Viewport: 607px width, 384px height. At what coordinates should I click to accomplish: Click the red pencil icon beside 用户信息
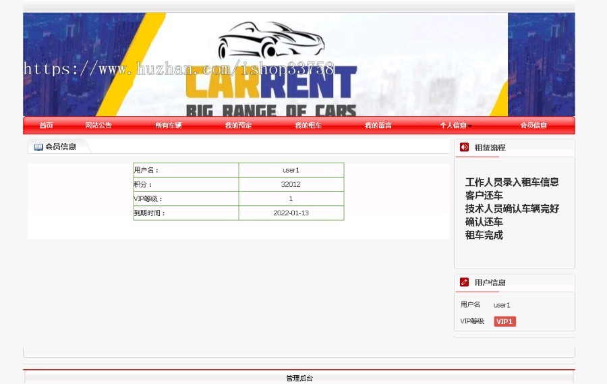(464, 282)
